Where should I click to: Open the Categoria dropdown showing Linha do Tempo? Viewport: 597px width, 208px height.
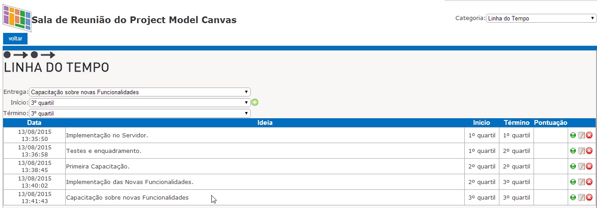[541, 18]
